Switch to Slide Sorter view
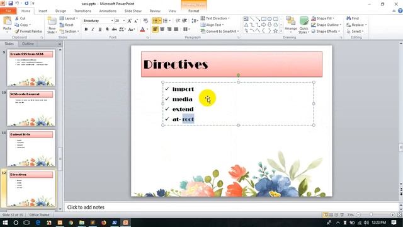Viewport: 403px width, 227px height. 331,214
